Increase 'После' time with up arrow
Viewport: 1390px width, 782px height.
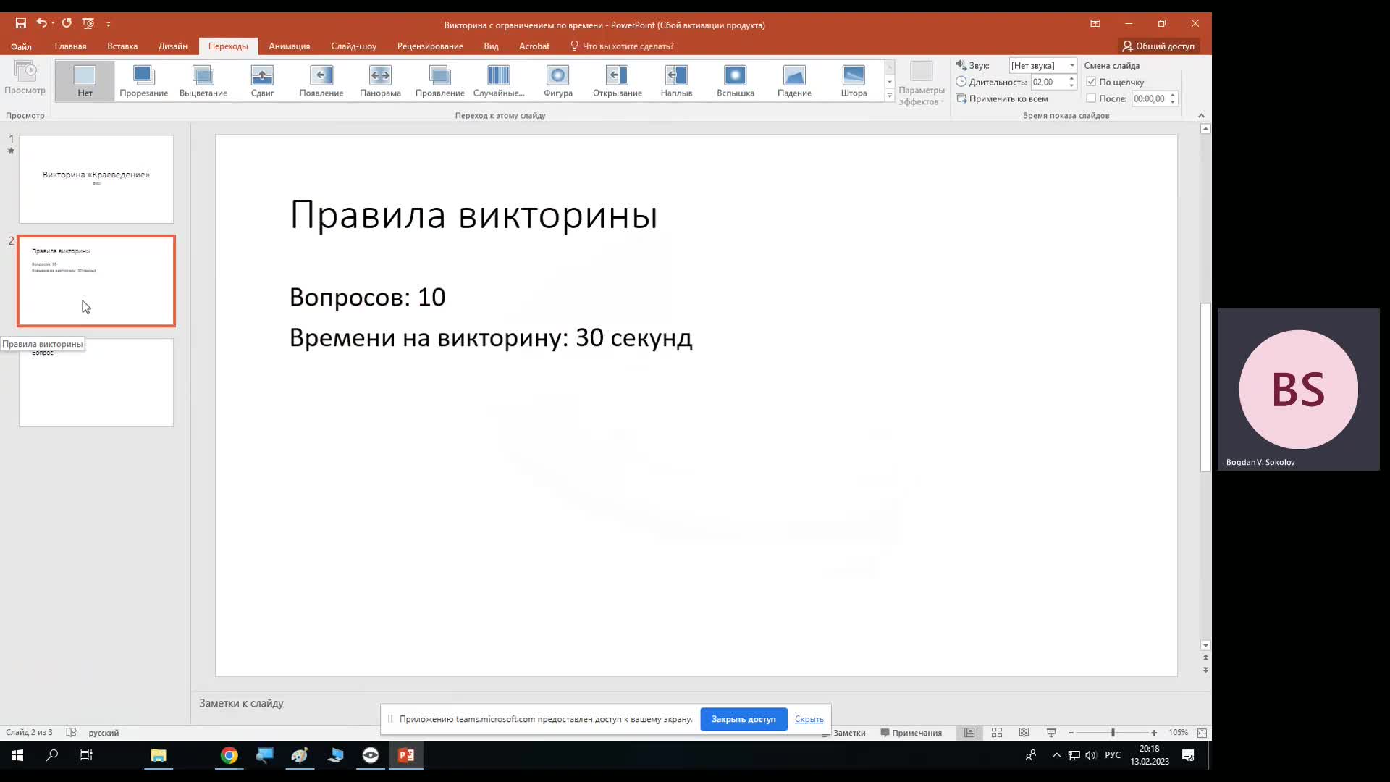click(1172, 95)
